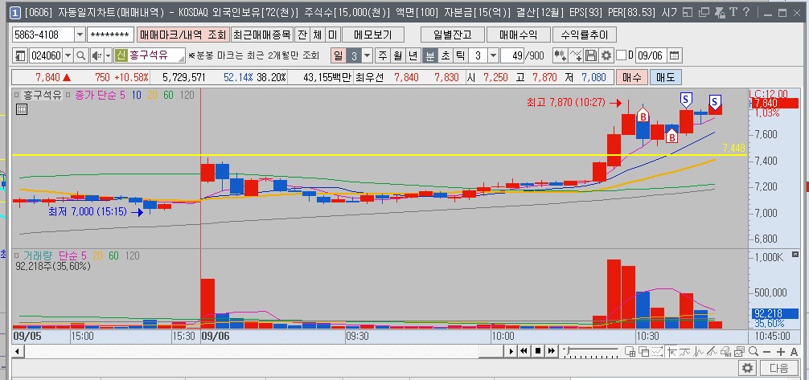Select the 분 (minute) period toggle
Image resolution: width=809 pixels, height=380 pixels.
(x=430, y=55)
